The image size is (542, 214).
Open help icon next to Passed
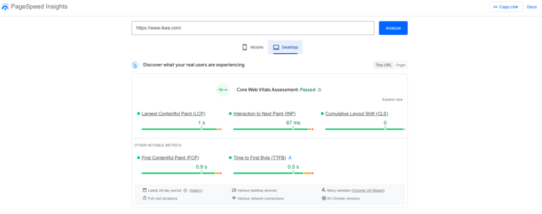(319, 90)
